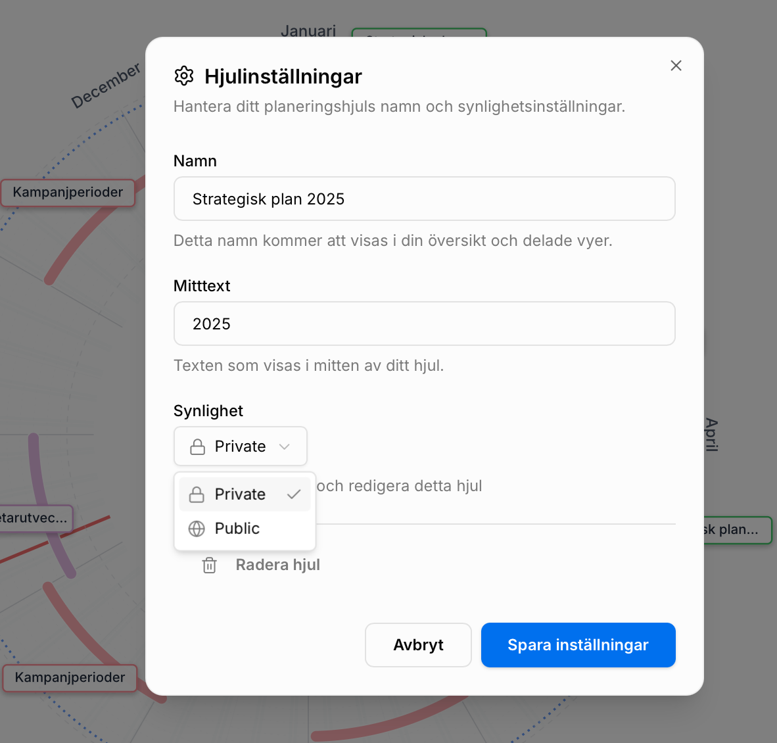Screen dimensions: 777x743
Task: Focus the Mitttext input showing 2025
Action: click(x=424, y=324)
